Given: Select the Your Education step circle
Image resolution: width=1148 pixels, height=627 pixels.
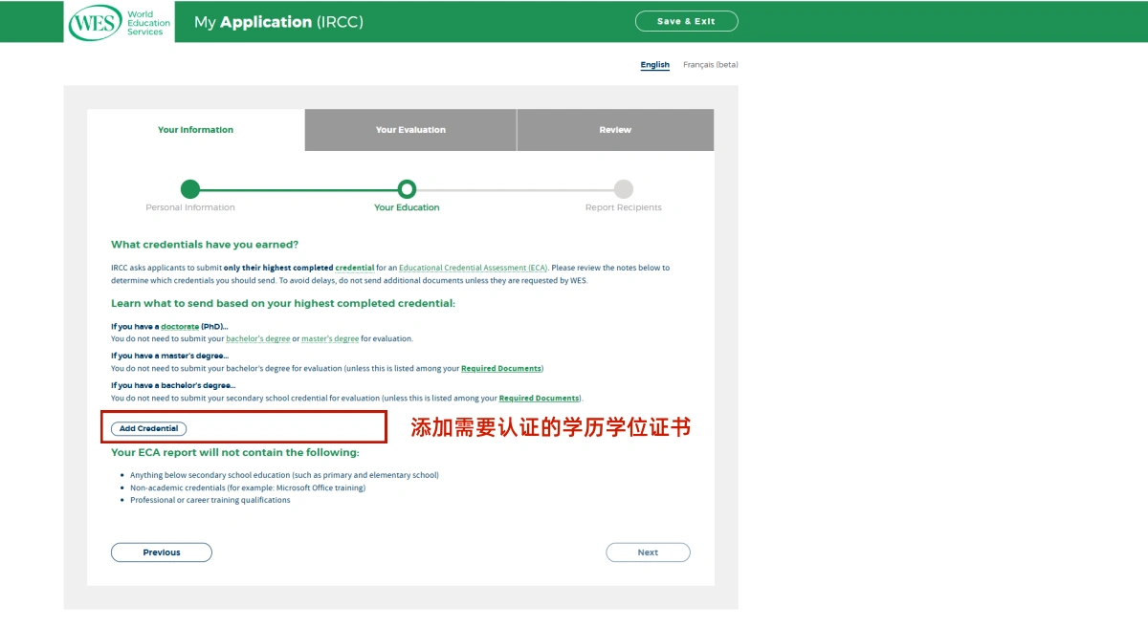Looking at the screenshot, I should click(x=407, y=189).
